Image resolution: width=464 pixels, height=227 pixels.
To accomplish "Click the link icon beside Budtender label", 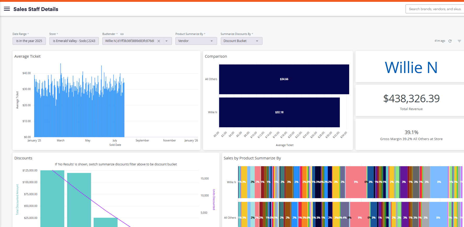I will (122, 34).
